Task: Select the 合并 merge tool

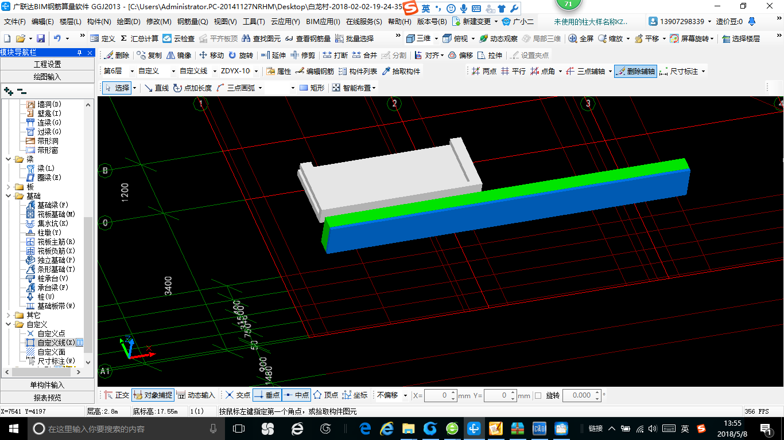Action: pos(364,56)
